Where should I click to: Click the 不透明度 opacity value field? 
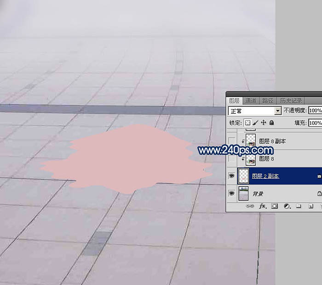(315, 111)
